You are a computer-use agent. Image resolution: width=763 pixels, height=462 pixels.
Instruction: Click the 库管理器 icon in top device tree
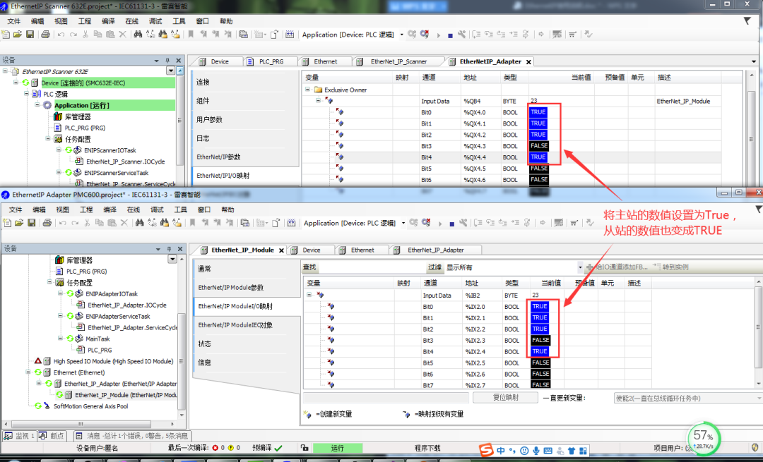58,116
